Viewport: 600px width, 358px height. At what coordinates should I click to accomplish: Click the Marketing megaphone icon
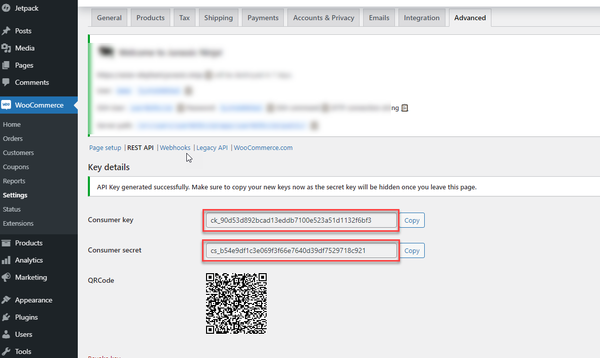point(6,277)
